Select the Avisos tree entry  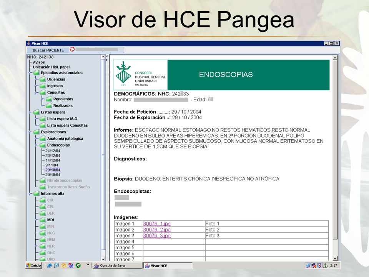click(39, 62)
